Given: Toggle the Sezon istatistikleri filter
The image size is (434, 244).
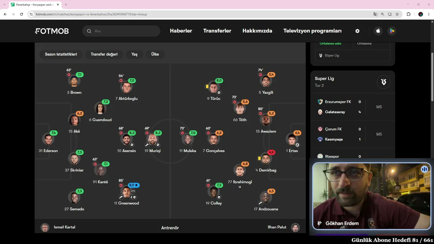Looking at the screenshot, I should (61, 54).
